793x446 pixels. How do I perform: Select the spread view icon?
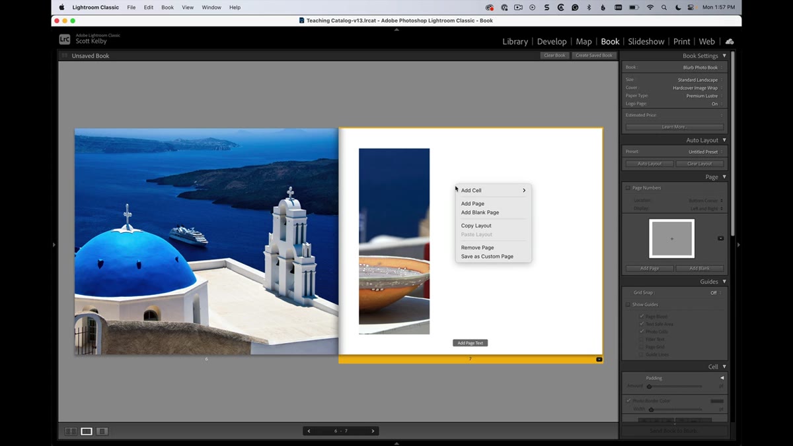click(x=87, y=431)
